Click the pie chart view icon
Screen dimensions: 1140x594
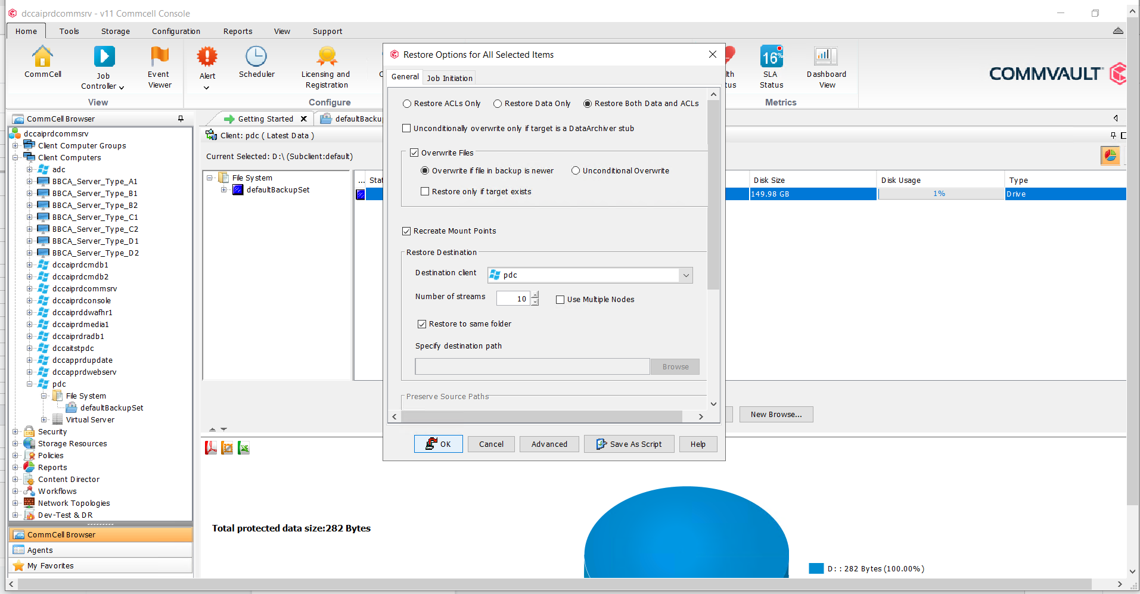point(1110,156)
